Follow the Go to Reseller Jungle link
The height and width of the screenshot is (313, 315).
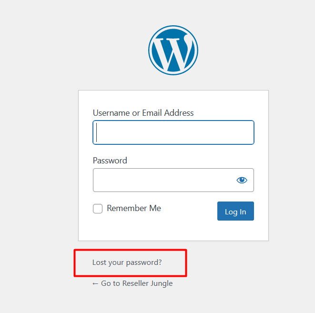[132, 283]
